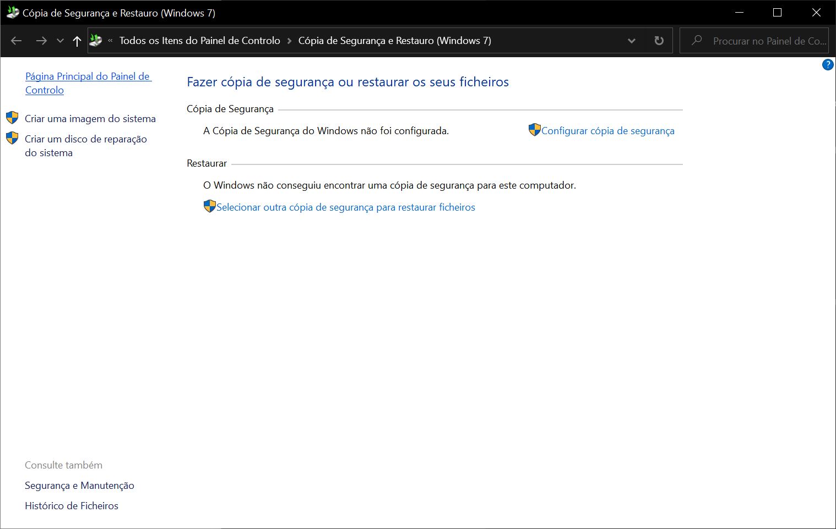
Task: Go back using the back arrow
Action: 17,41
